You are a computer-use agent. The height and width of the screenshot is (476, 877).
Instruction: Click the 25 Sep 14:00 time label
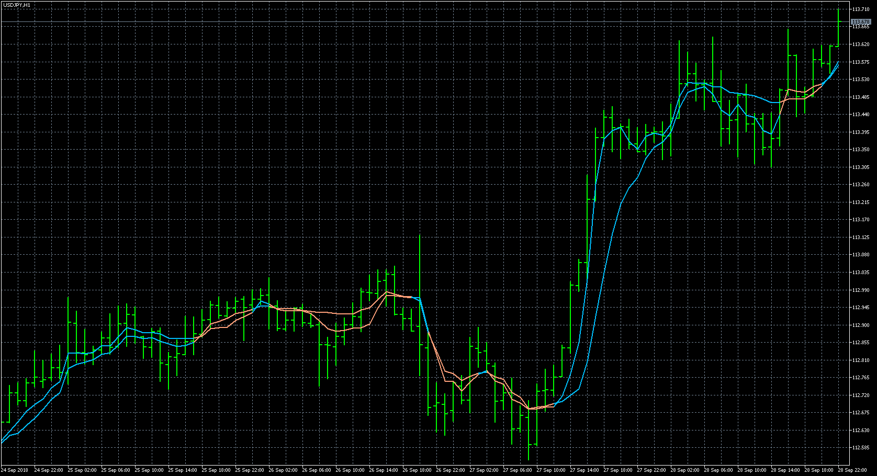(183, 470)
